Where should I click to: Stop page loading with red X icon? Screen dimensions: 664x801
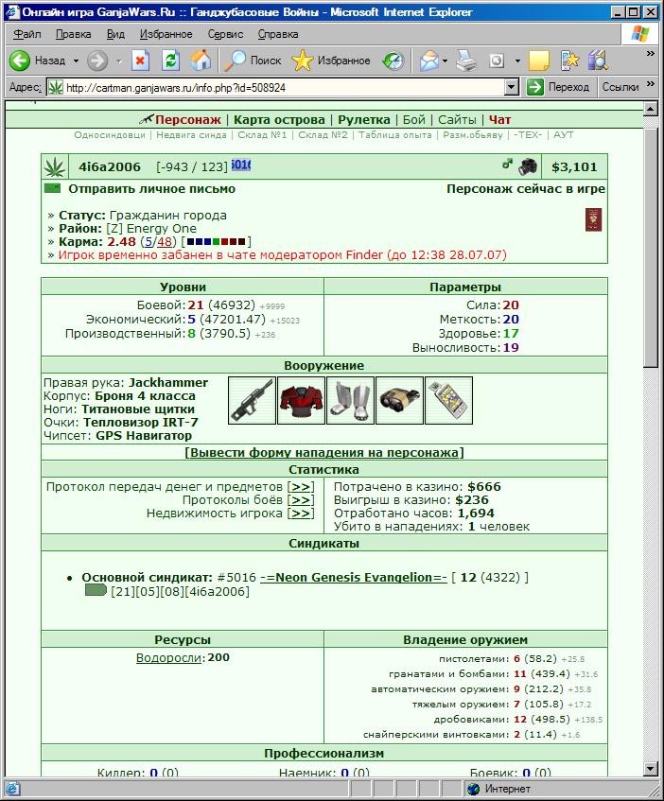[140, 61]
